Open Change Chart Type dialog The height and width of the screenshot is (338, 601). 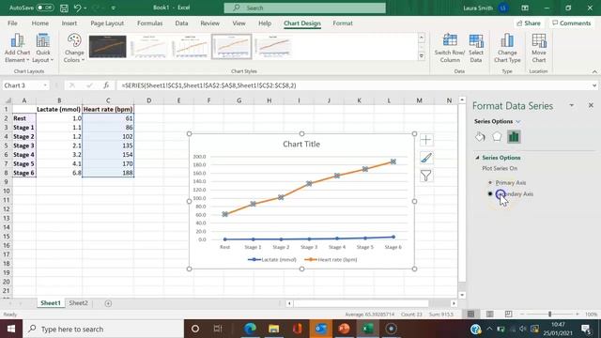point(507,48)
